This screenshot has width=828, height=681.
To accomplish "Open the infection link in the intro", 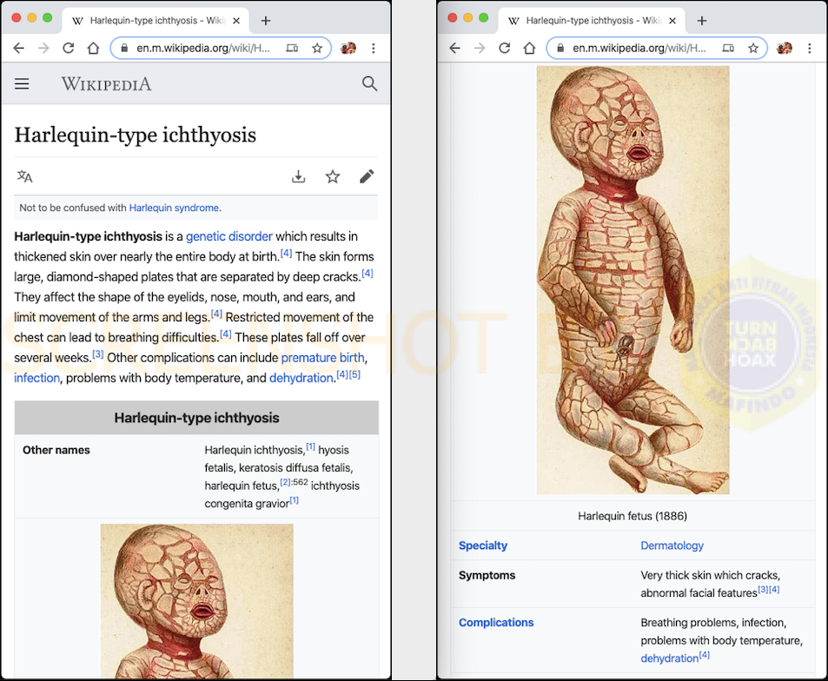I will coord(37,378).
